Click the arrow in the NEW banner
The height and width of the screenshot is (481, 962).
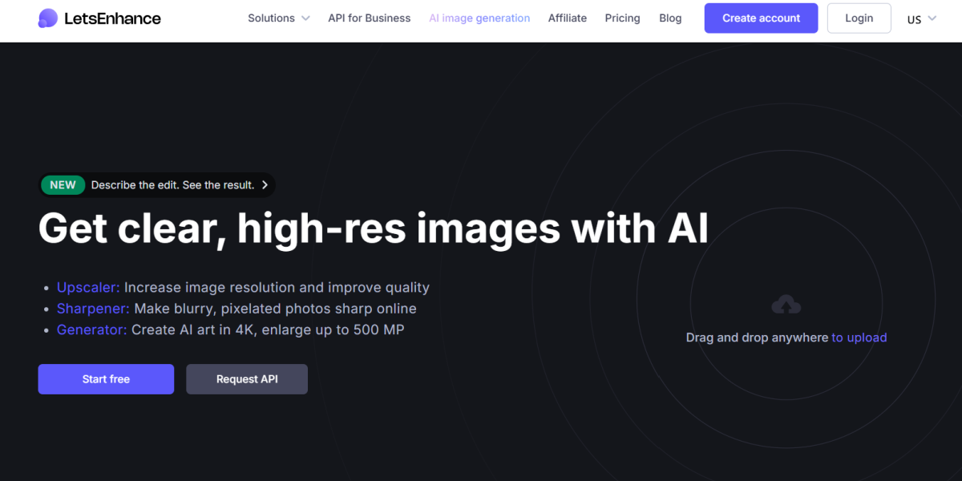265,185
